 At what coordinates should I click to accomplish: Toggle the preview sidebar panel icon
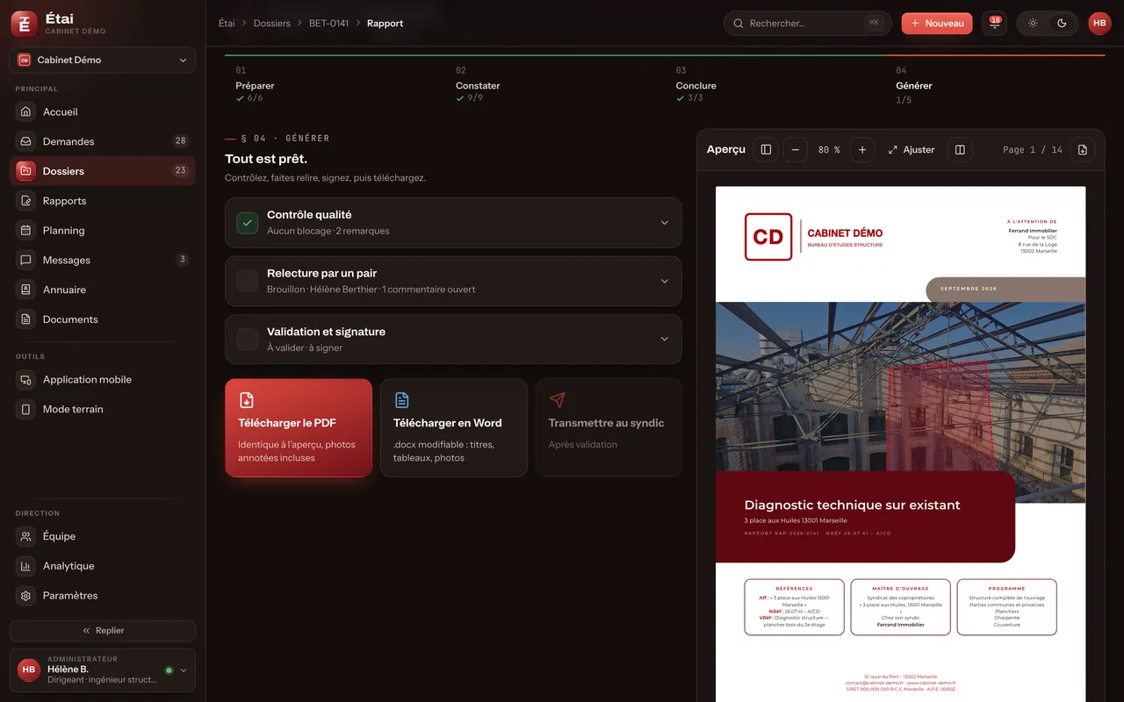pos(766,150)
